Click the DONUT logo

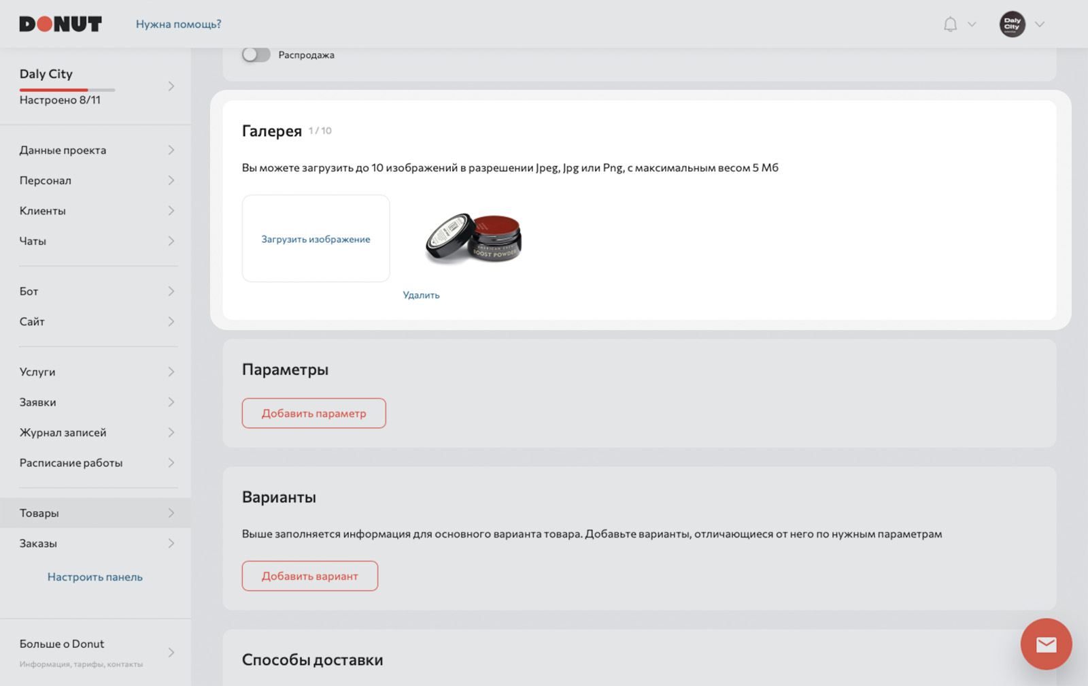click(61, 24)
